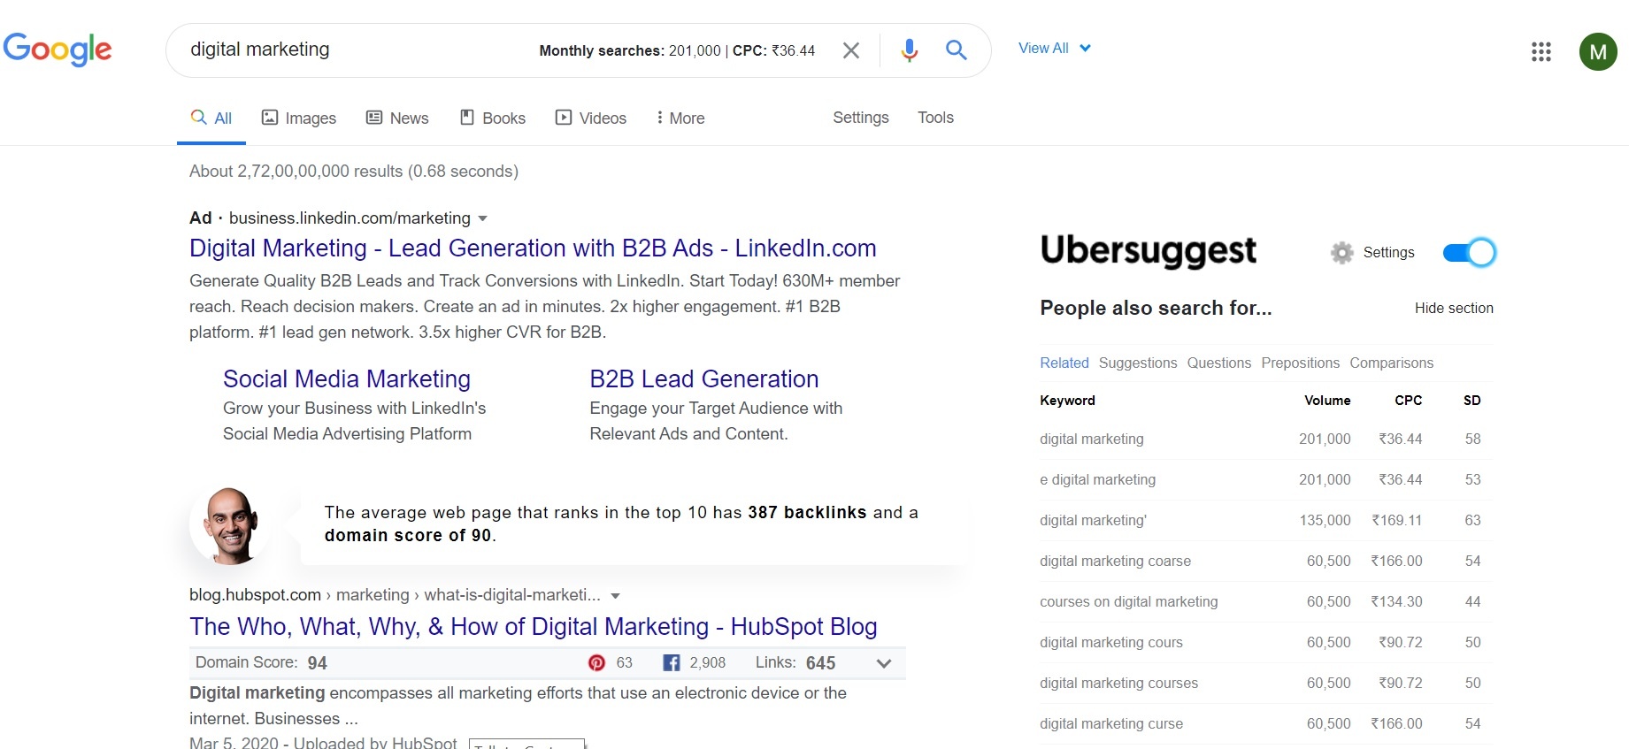
Task: Select the Comparisons keywords tab
Action: [x=1392, y=363]
